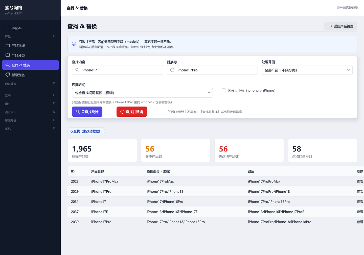Click the search icon in 查找内容 field
The height and width of the screenshot is (255, 364).
(x=77, y=70)
